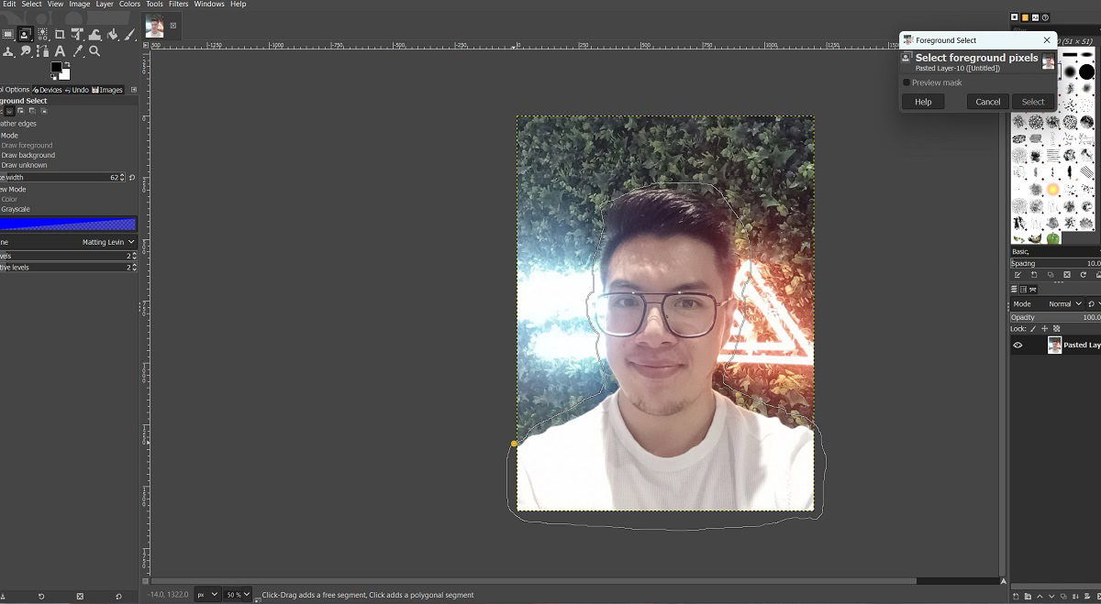Screen dimensions: 1101x604
Task: Choose the Zoom magnifier tool
Action: pos(95,51)
